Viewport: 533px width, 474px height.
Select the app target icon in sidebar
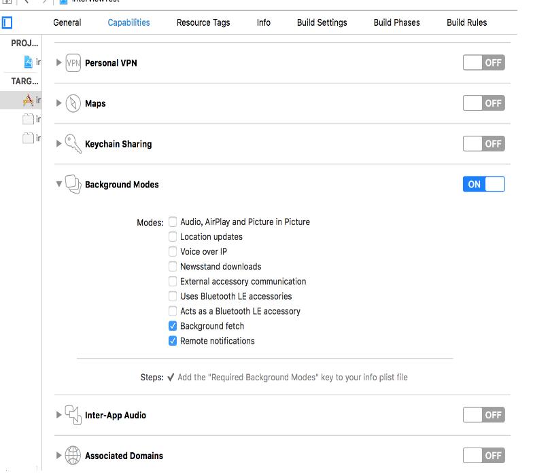click(28, 101)
